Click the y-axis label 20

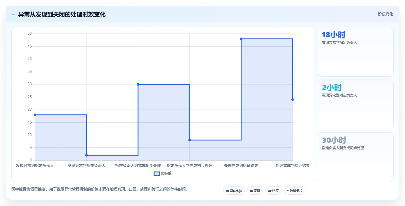point(30,110)
